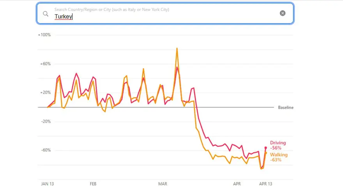Click the JAN 13 date label
Screen dimensions: 343x189
point(48,184)
